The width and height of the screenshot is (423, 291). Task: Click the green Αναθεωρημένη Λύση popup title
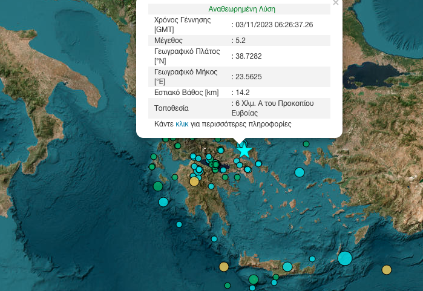[x=241, y=9]
